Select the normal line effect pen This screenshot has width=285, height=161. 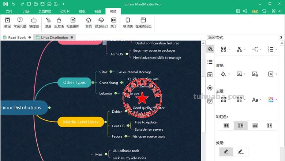click(226, 152)
